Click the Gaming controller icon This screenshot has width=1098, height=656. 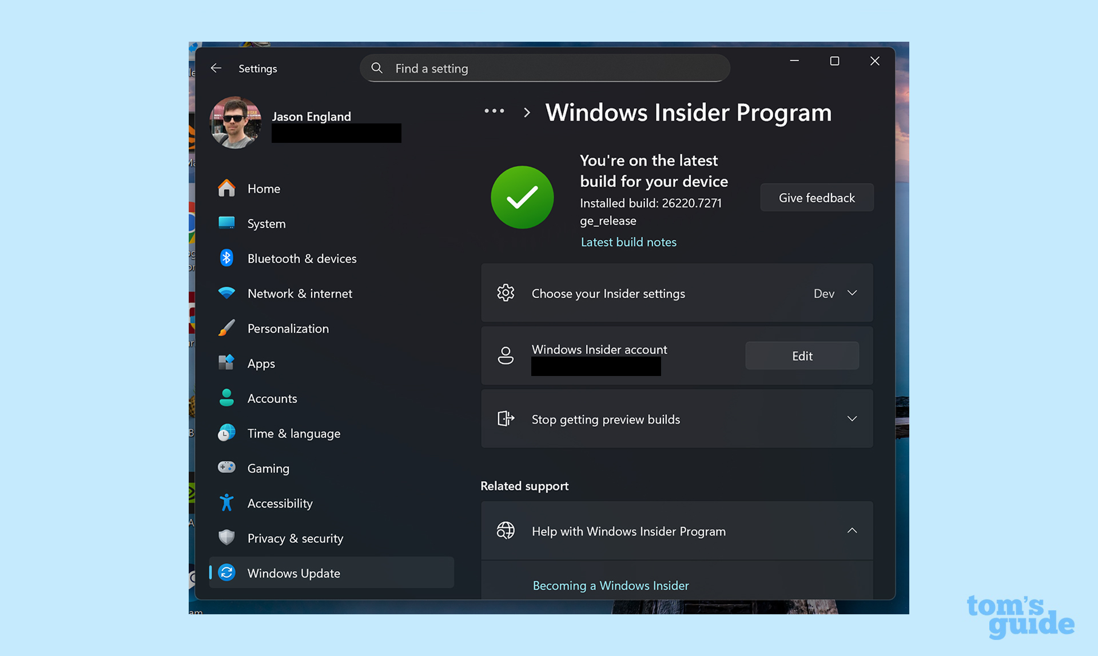[x=227, y=467]
